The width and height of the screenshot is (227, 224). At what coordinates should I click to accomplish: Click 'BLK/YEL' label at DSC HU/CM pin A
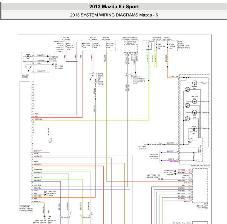tap(38, 201)
